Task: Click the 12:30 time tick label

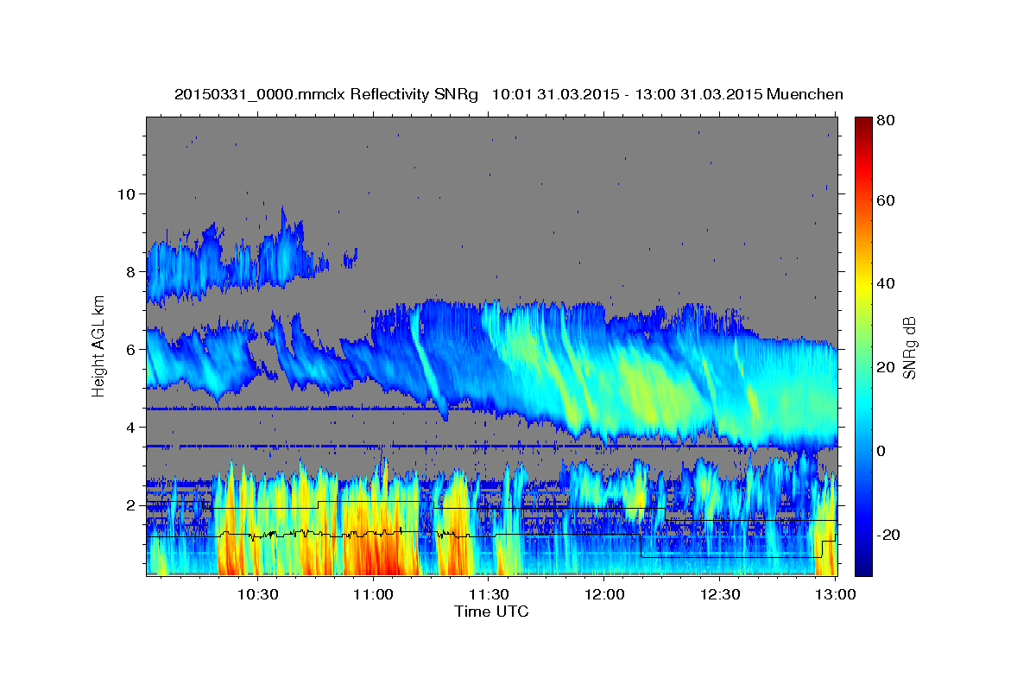Action: click(720, 594)
